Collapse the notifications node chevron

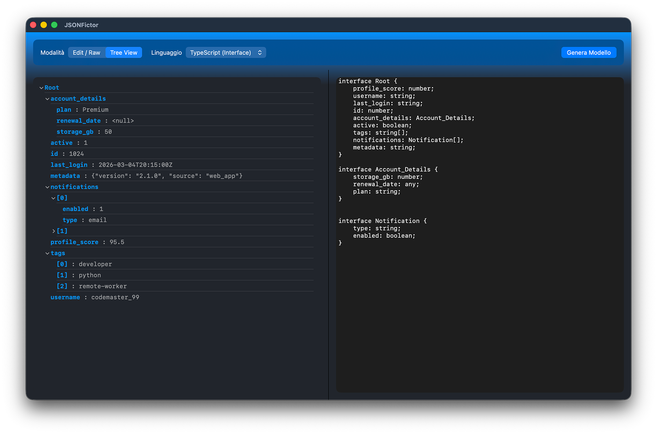(x=47, y=187)
